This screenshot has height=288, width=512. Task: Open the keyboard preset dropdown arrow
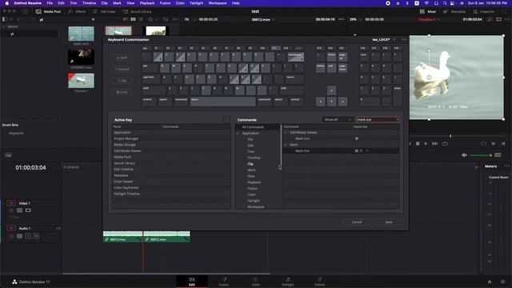click(x=394, y=39)
